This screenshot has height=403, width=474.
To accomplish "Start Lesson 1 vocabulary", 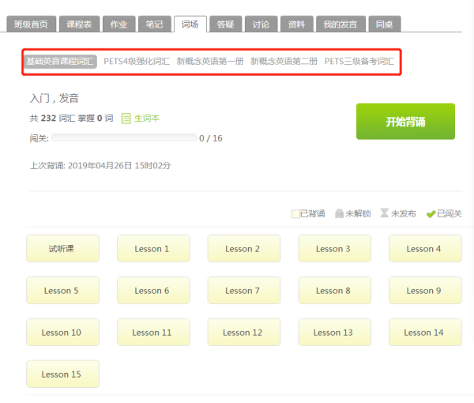I will 153,248.
